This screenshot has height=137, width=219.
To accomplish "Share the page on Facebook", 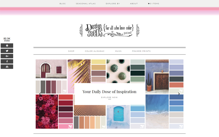I will [7, 61].
